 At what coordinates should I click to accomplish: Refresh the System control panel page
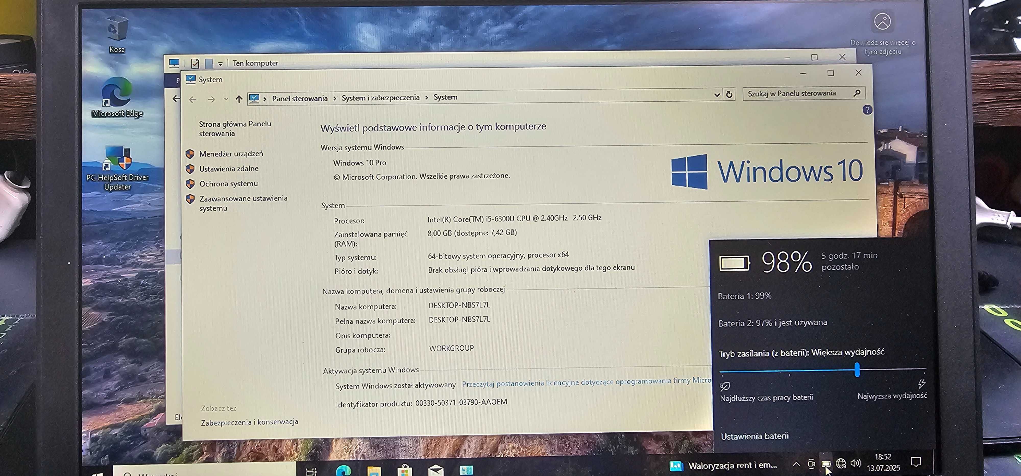[729, 94]
